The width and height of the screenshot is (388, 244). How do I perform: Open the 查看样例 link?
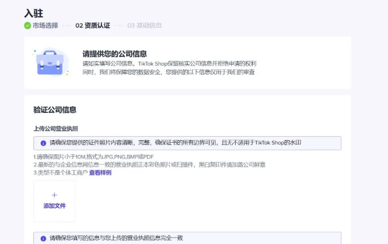click(x=100, y=172)
